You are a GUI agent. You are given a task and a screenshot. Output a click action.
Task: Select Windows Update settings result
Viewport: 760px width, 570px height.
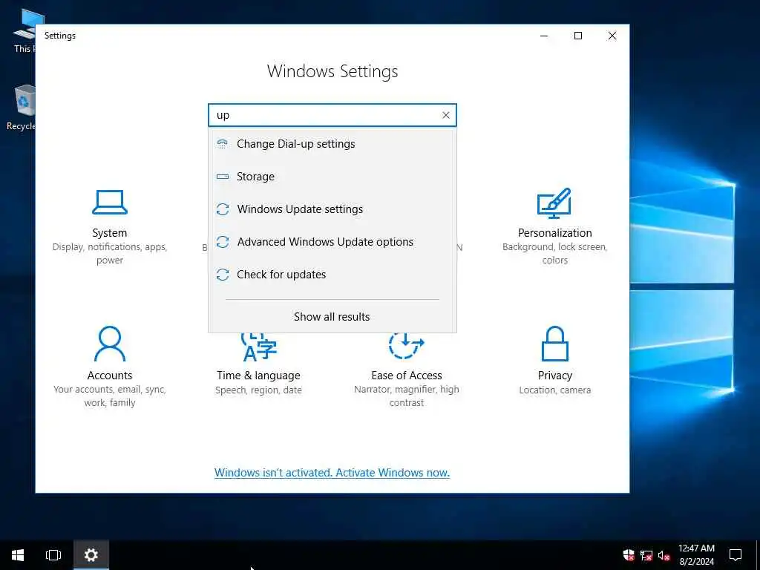(x=332, y=209)
